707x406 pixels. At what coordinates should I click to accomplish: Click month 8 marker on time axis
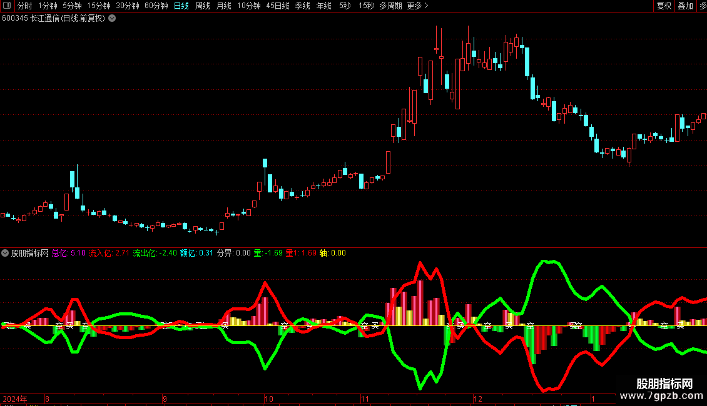(47, 399)
